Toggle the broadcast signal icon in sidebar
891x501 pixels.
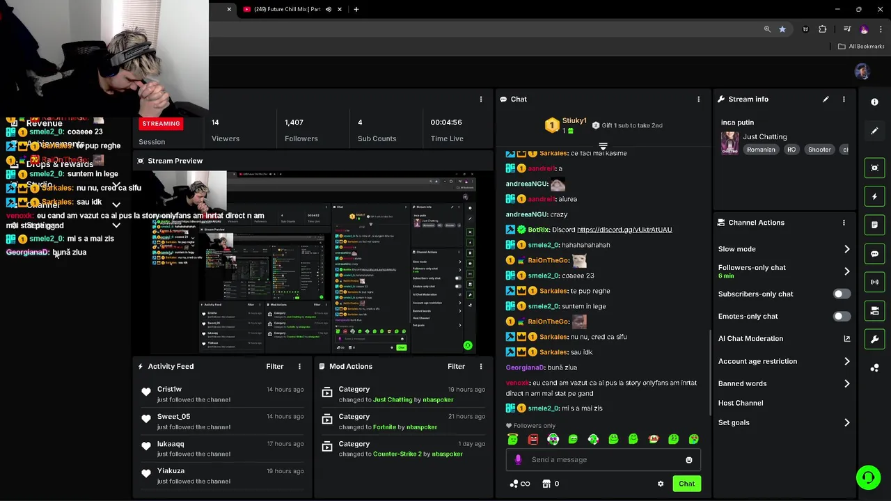pyautogui.click(x=874, y=282)
